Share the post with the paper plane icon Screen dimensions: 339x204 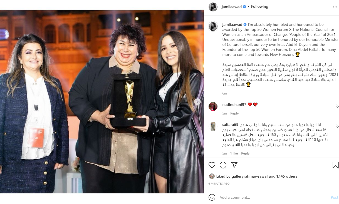(234, 165)
